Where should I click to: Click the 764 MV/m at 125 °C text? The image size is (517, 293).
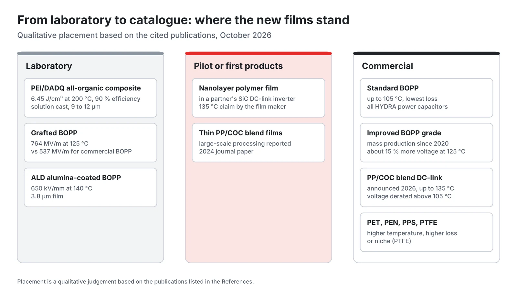(59, 143)
